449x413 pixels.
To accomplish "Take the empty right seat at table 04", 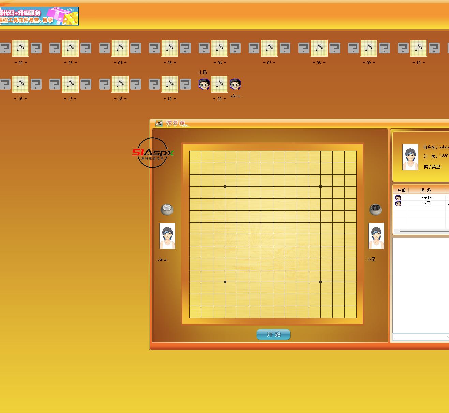I will (136, 48).
